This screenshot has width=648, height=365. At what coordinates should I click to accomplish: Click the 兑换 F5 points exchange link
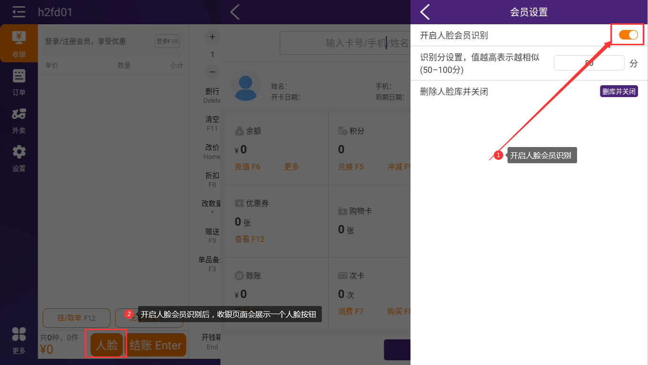351,167
